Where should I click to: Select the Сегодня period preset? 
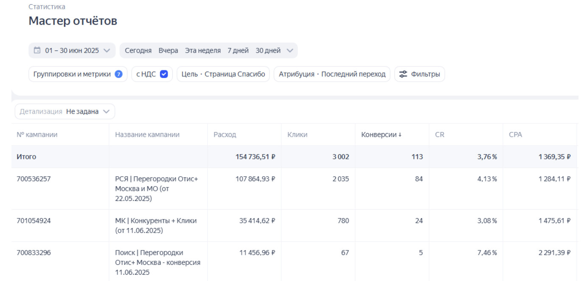pyautogui.click(x=138, y=50)
